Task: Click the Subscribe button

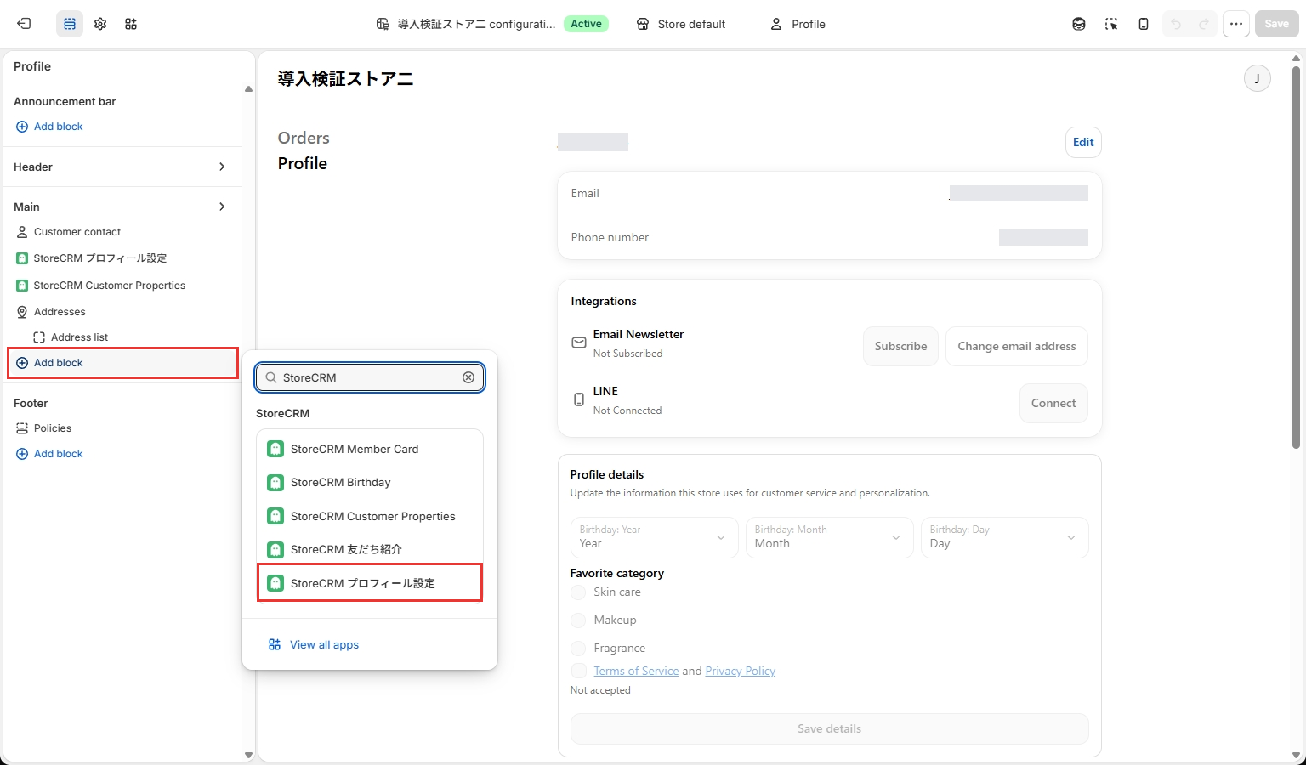Action: [900, 346]
